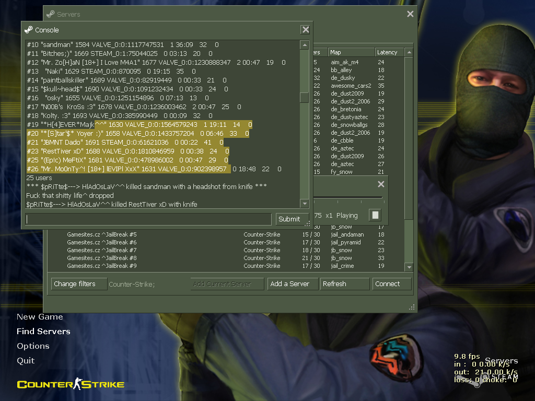
Task: Select the aim_ak_m4 map row
Action: point(358,62)
